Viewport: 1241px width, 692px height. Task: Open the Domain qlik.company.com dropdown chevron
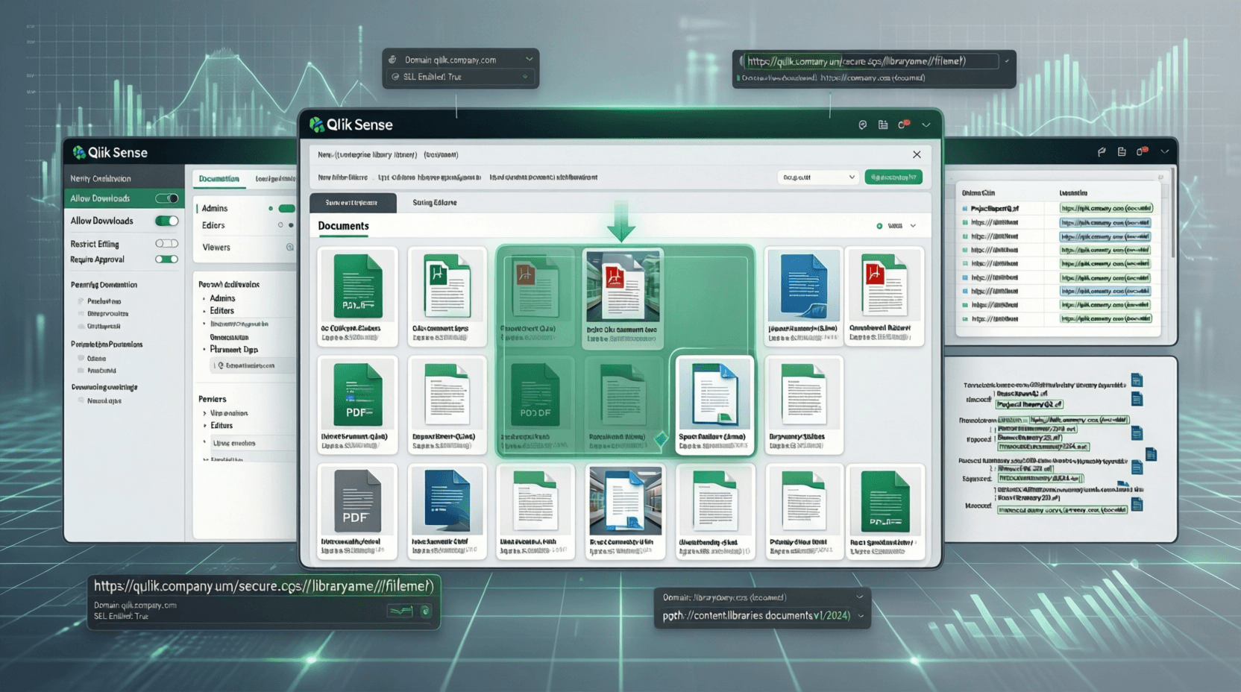pos(530,60)
